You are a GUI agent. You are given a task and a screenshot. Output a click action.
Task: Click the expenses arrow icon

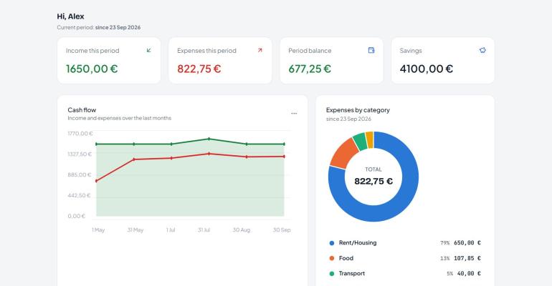pyautogui.click(x=260, y=50)
